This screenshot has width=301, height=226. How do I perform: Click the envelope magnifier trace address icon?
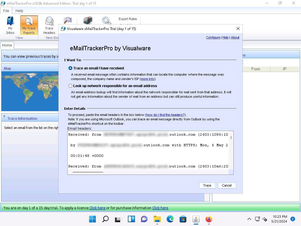pos(68,20)
